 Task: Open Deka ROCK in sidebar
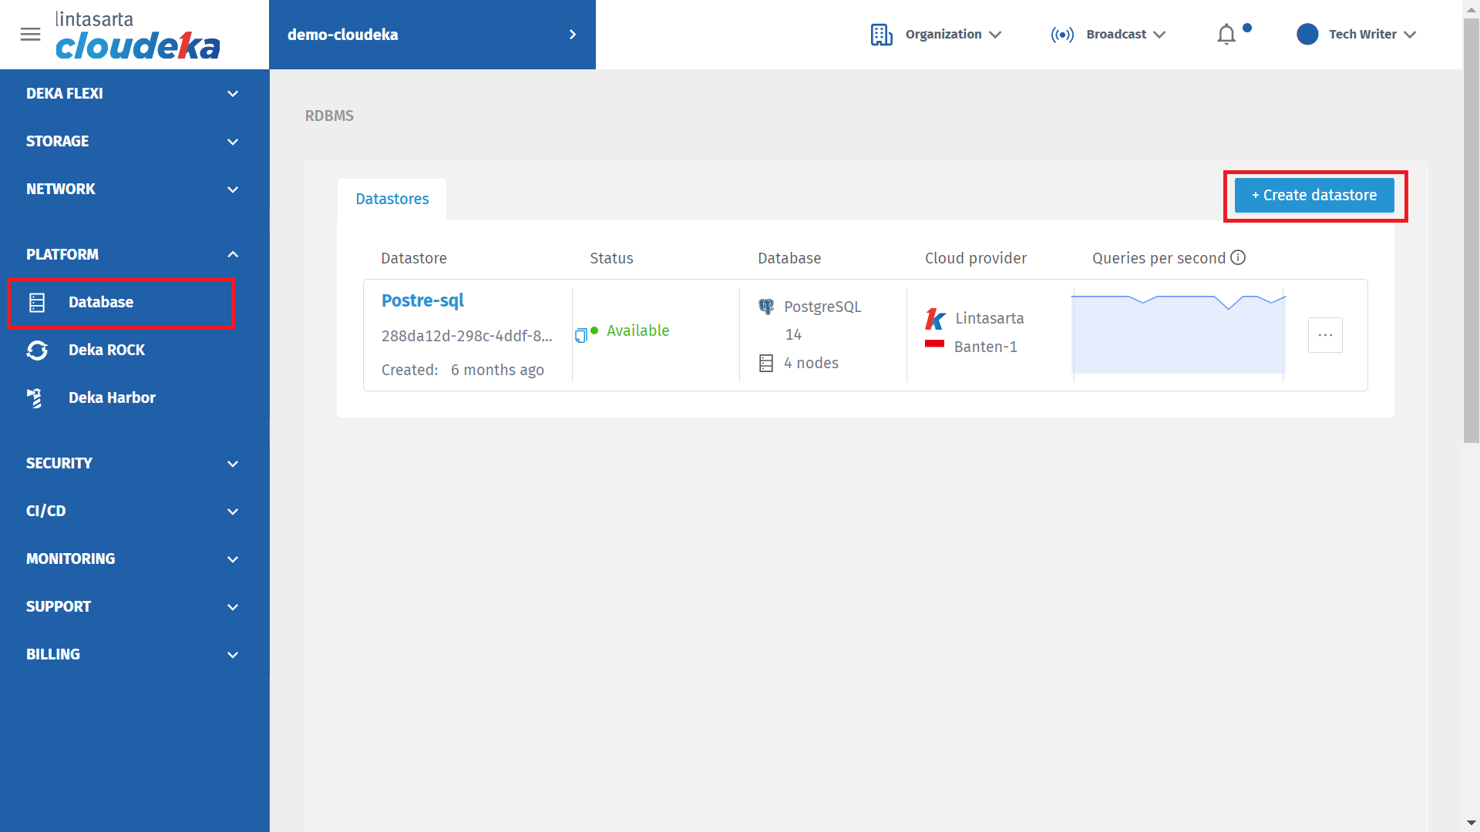click(x=106, y=350)
